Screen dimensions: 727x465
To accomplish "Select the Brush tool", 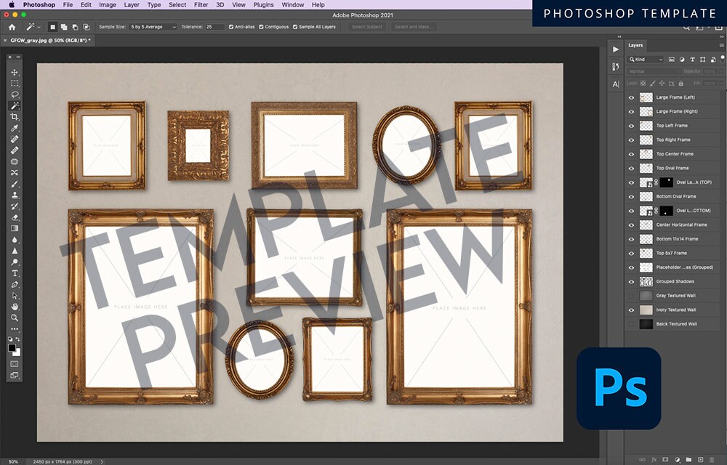I will (15, 185).
